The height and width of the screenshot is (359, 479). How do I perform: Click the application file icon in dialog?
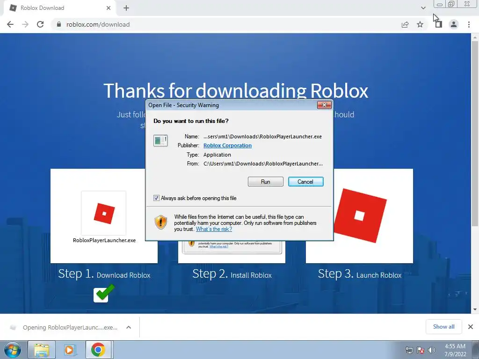[160, 141]
